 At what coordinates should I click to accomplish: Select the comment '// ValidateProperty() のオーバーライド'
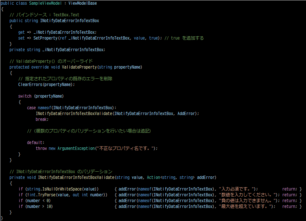(51, 61)
